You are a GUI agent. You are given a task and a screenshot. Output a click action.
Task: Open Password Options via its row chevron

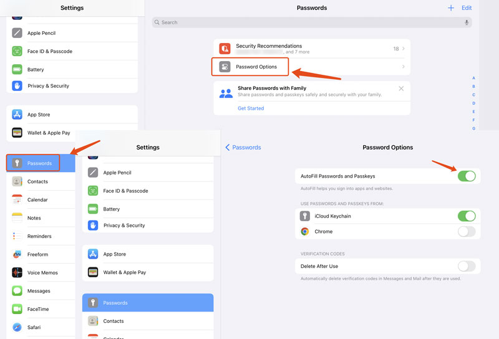403,67
